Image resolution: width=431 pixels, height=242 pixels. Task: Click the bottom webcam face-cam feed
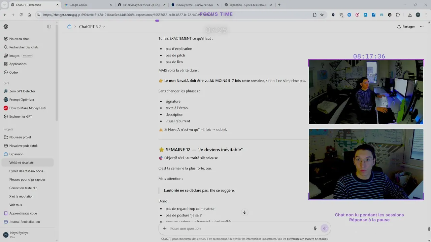click(366, 164)
